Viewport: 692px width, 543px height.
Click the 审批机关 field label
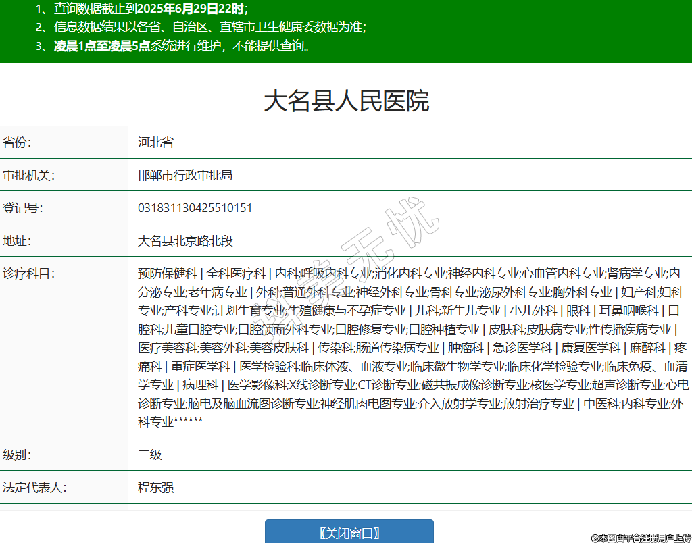(x=28, y=175)
